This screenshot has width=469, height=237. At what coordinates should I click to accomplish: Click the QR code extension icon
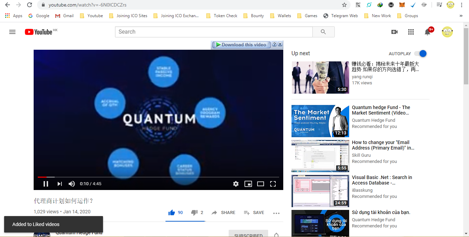tap(358, 5)
